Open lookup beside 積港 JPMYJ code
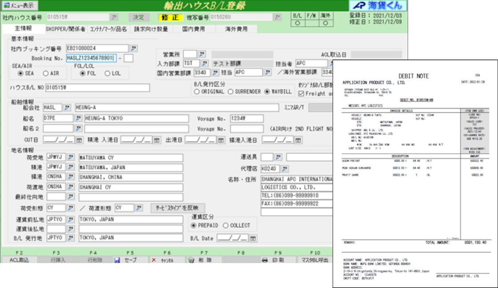 (71, 167)
